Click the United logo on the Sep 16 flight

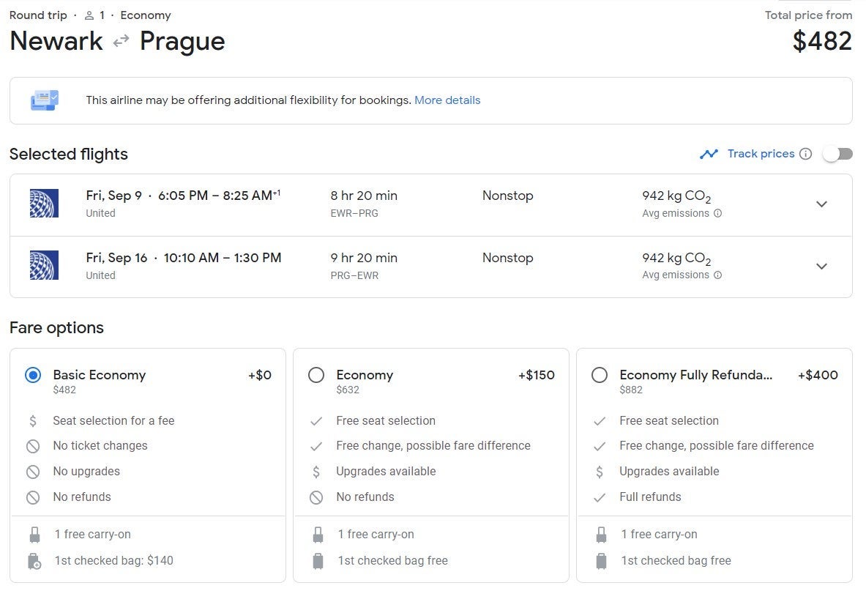44,266
